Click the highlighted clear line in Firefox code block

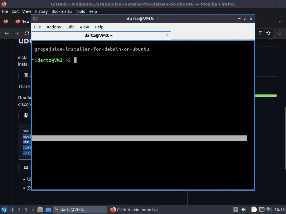pos(27,147)
